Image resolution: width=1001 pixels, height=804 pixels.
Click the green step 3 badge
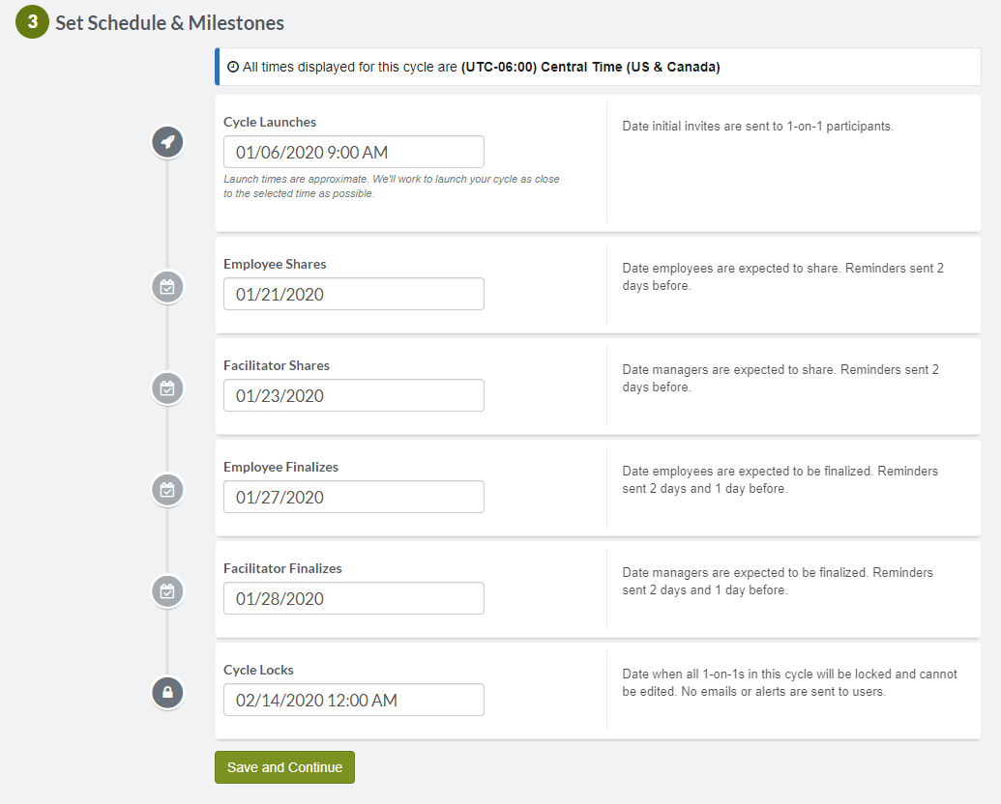[32, 22]
